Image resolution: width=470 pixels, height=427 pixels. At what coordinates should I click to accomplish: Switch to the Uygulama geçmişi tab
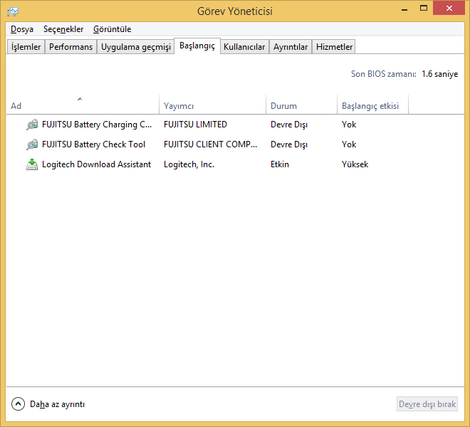(136, 47)
